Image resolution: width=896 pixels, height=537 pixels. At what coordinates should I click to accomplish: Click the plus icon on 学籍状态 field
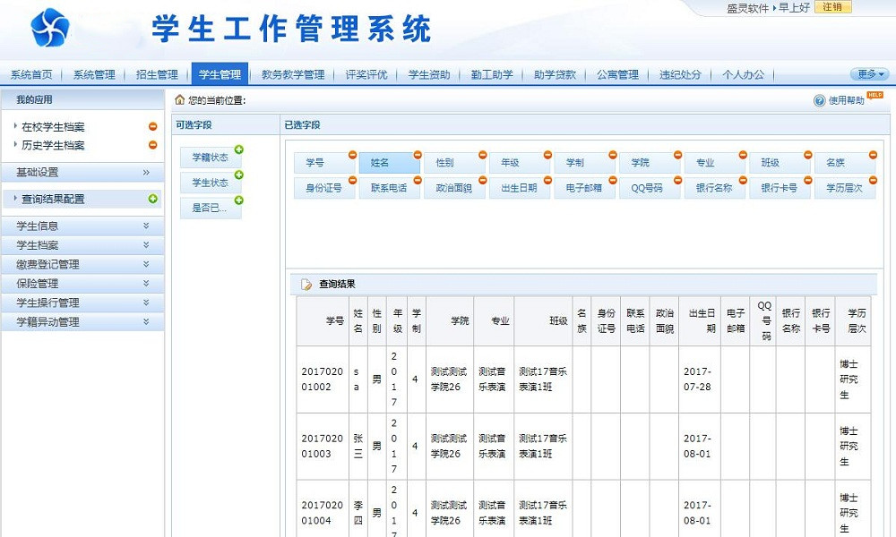238,149
